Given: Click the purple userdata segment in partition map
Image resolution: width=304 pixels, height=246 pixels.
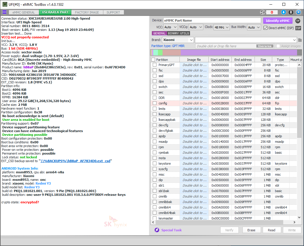Looking at the screenshot, I should coord(239,52).
